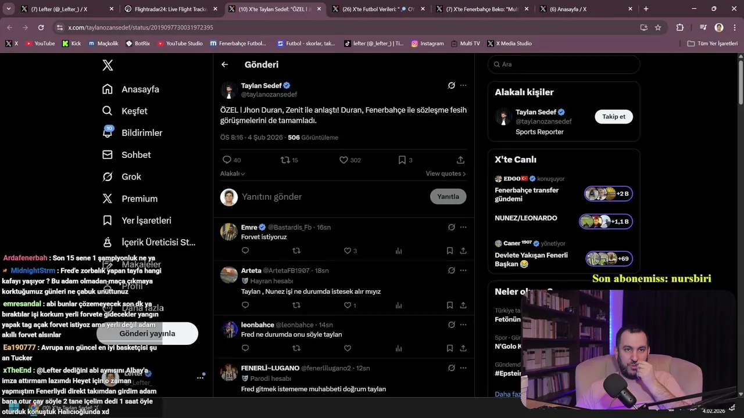Open Chrome extensions puzzle icon
The image size is (744, 418).
click(x=680, y=27)
